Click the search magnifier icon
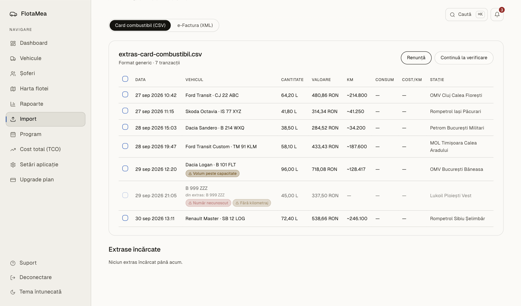The image size is (521, 306). point(452,14)
